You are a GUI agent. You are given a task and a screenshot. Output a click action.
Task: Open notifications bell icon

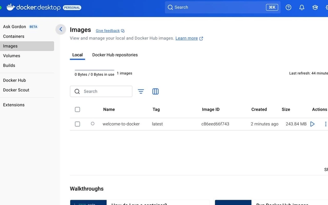tap(302, 7)
